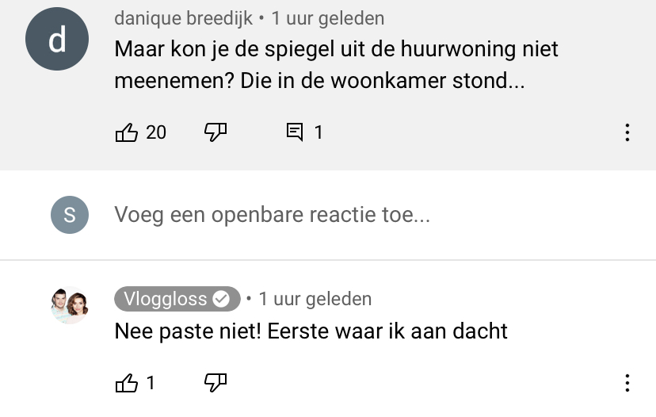Open the Vloggloss channel name link
Screen dimensions: 656x417
pos(165,299)
